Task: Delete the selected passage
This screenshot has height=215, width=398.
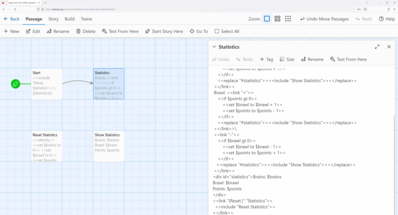Action: coord(86,31)
